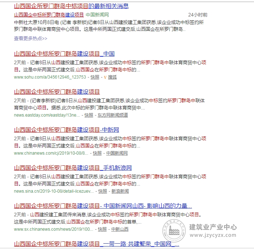The image size is (254, 249).
Task: Click 查看更多热点>> link
Action: tap(30, 38)
